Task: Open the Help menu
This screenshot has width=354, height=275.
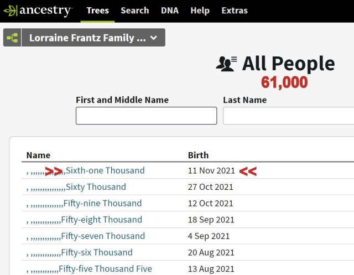Action: pos(200,11)
